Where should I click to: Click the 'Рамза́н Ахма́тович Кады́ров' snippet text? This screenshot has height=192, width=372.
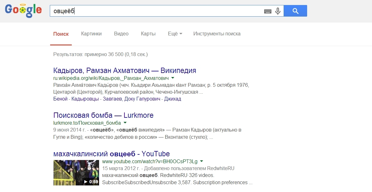coord(86,85)
